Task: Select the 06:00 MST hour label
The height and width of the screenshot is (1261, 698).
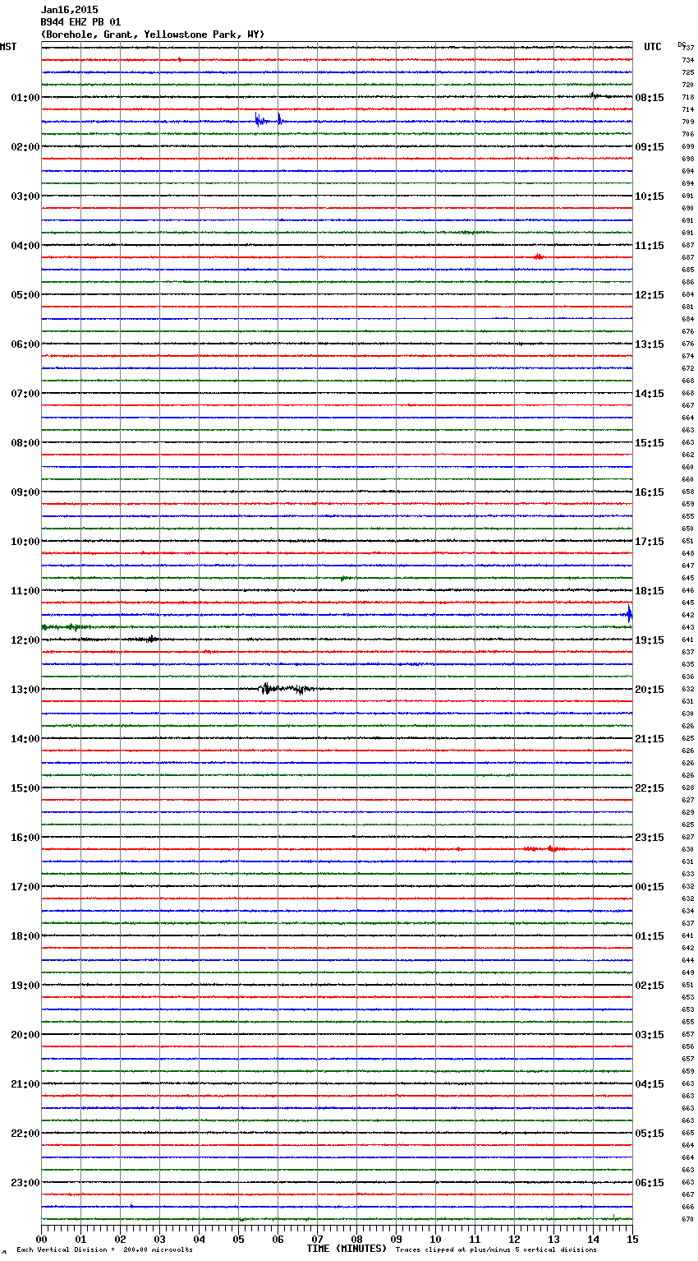Action: coord(25,344)
